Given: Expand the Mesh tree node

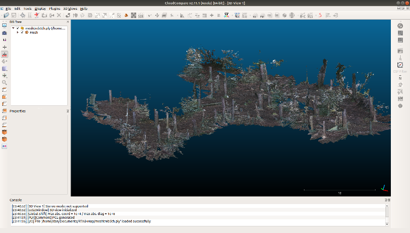Looking at the screenshot, I should click(x=17, y=32).
